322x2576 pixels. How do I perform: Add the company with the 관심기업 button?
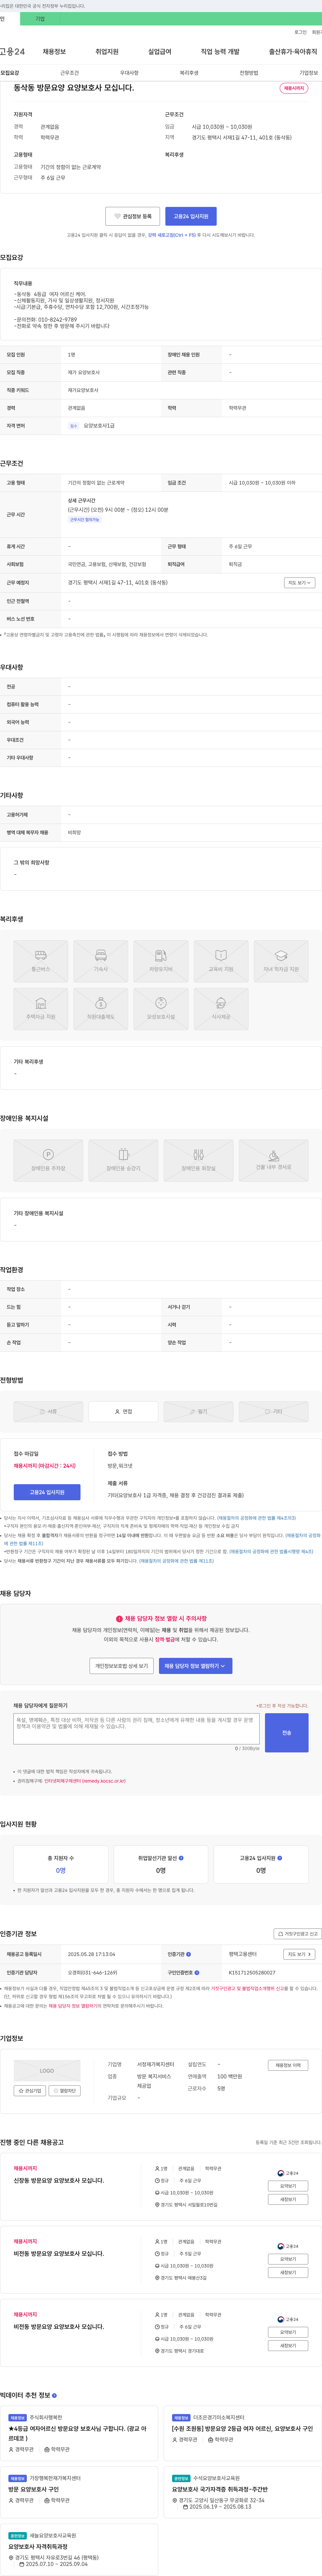click(30, 2091)
